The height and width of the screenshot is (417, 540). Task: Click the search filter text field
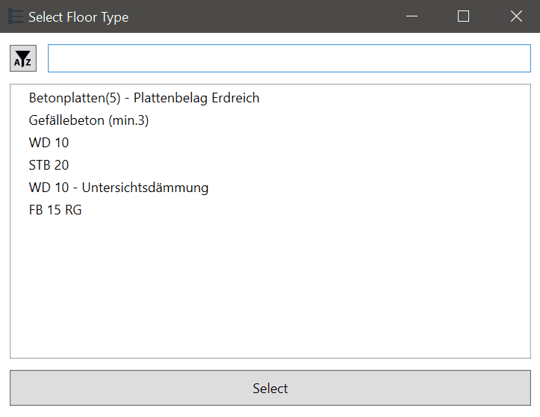point(289,58)
